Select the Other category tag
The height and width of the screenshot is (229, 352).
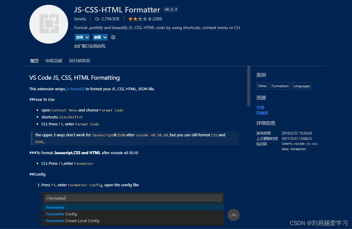262,86
